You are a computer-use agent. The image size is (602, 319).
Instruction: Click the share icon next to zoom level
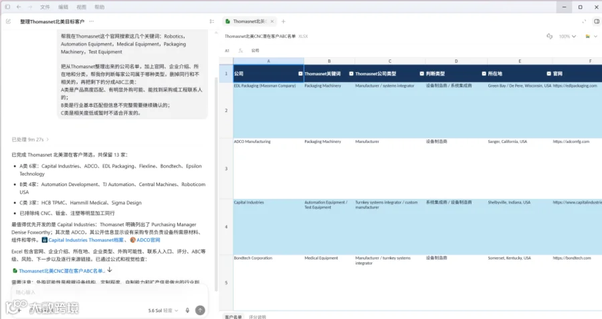[x=549, y=36]
